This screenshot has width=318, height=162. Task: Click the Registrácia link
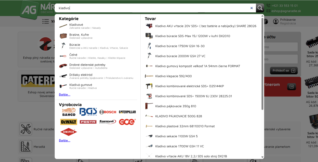point(288,23)
